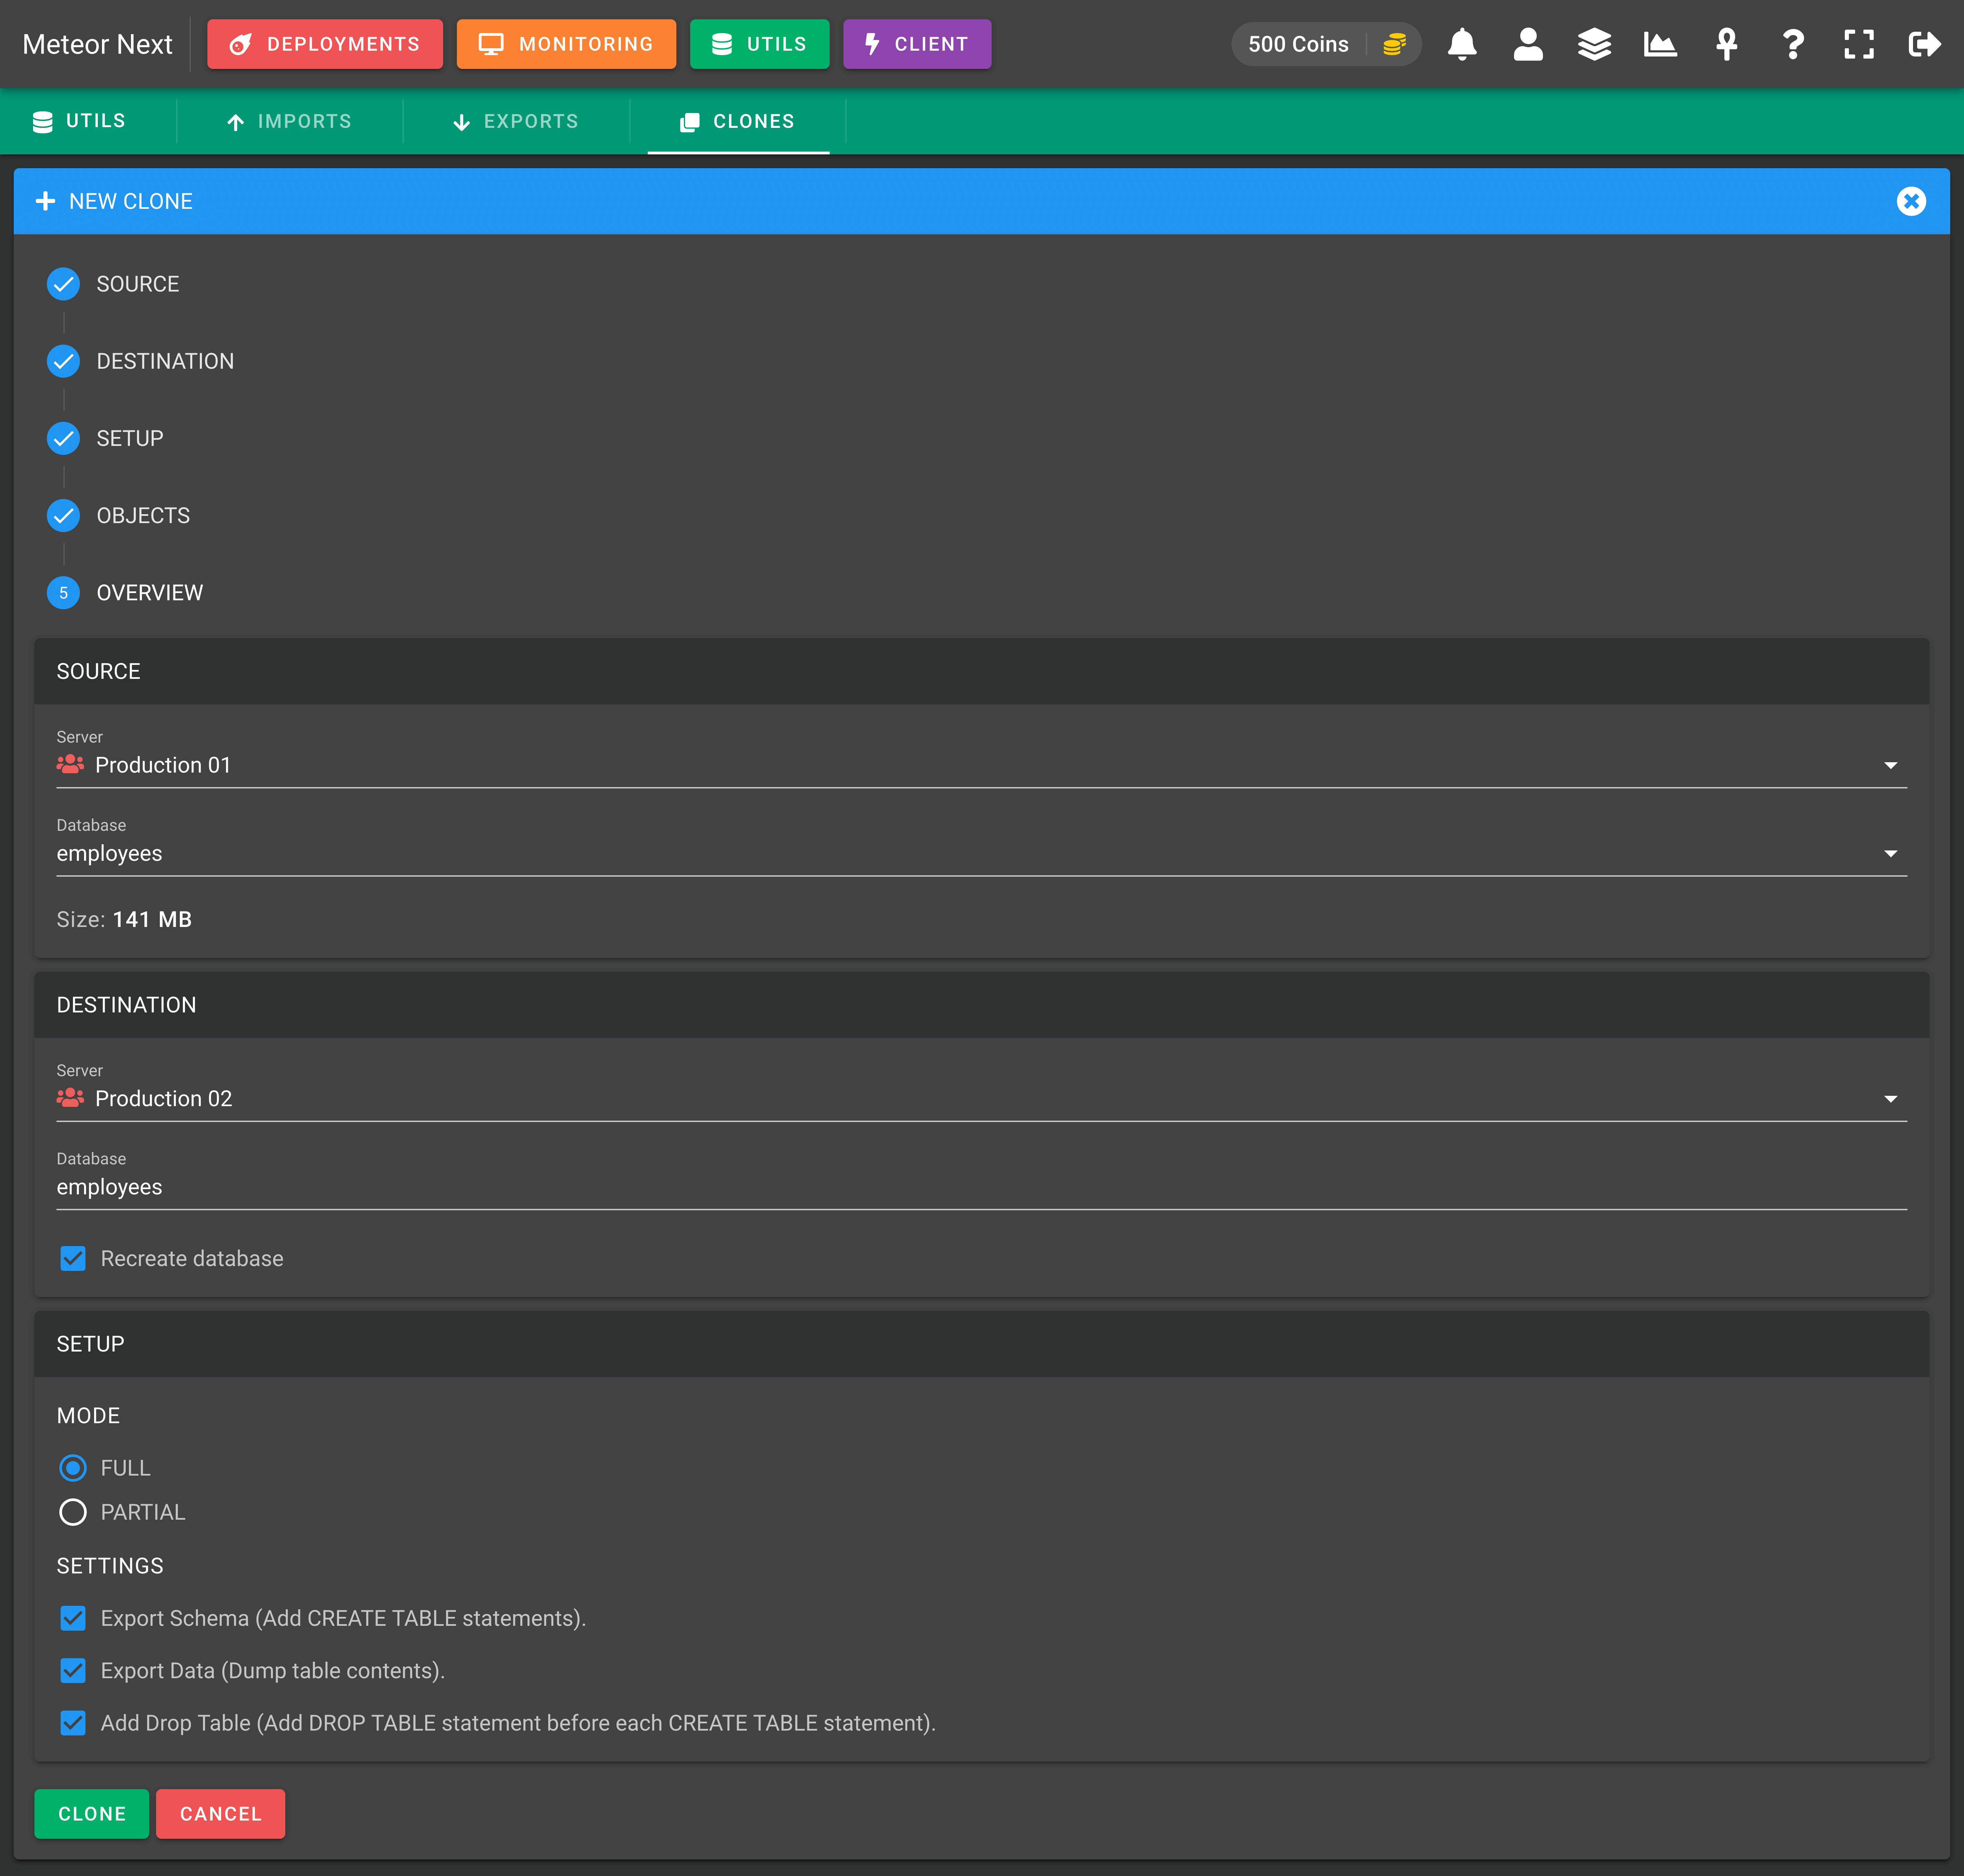Click the Production 01 shared server icon
Viewport: 1964px width, 1876px height.
point(70,764)
